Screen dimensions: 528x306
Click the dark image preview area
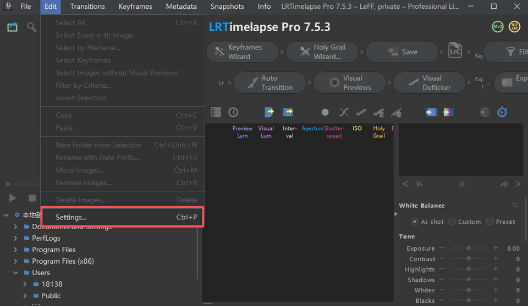tap(461, 150)
